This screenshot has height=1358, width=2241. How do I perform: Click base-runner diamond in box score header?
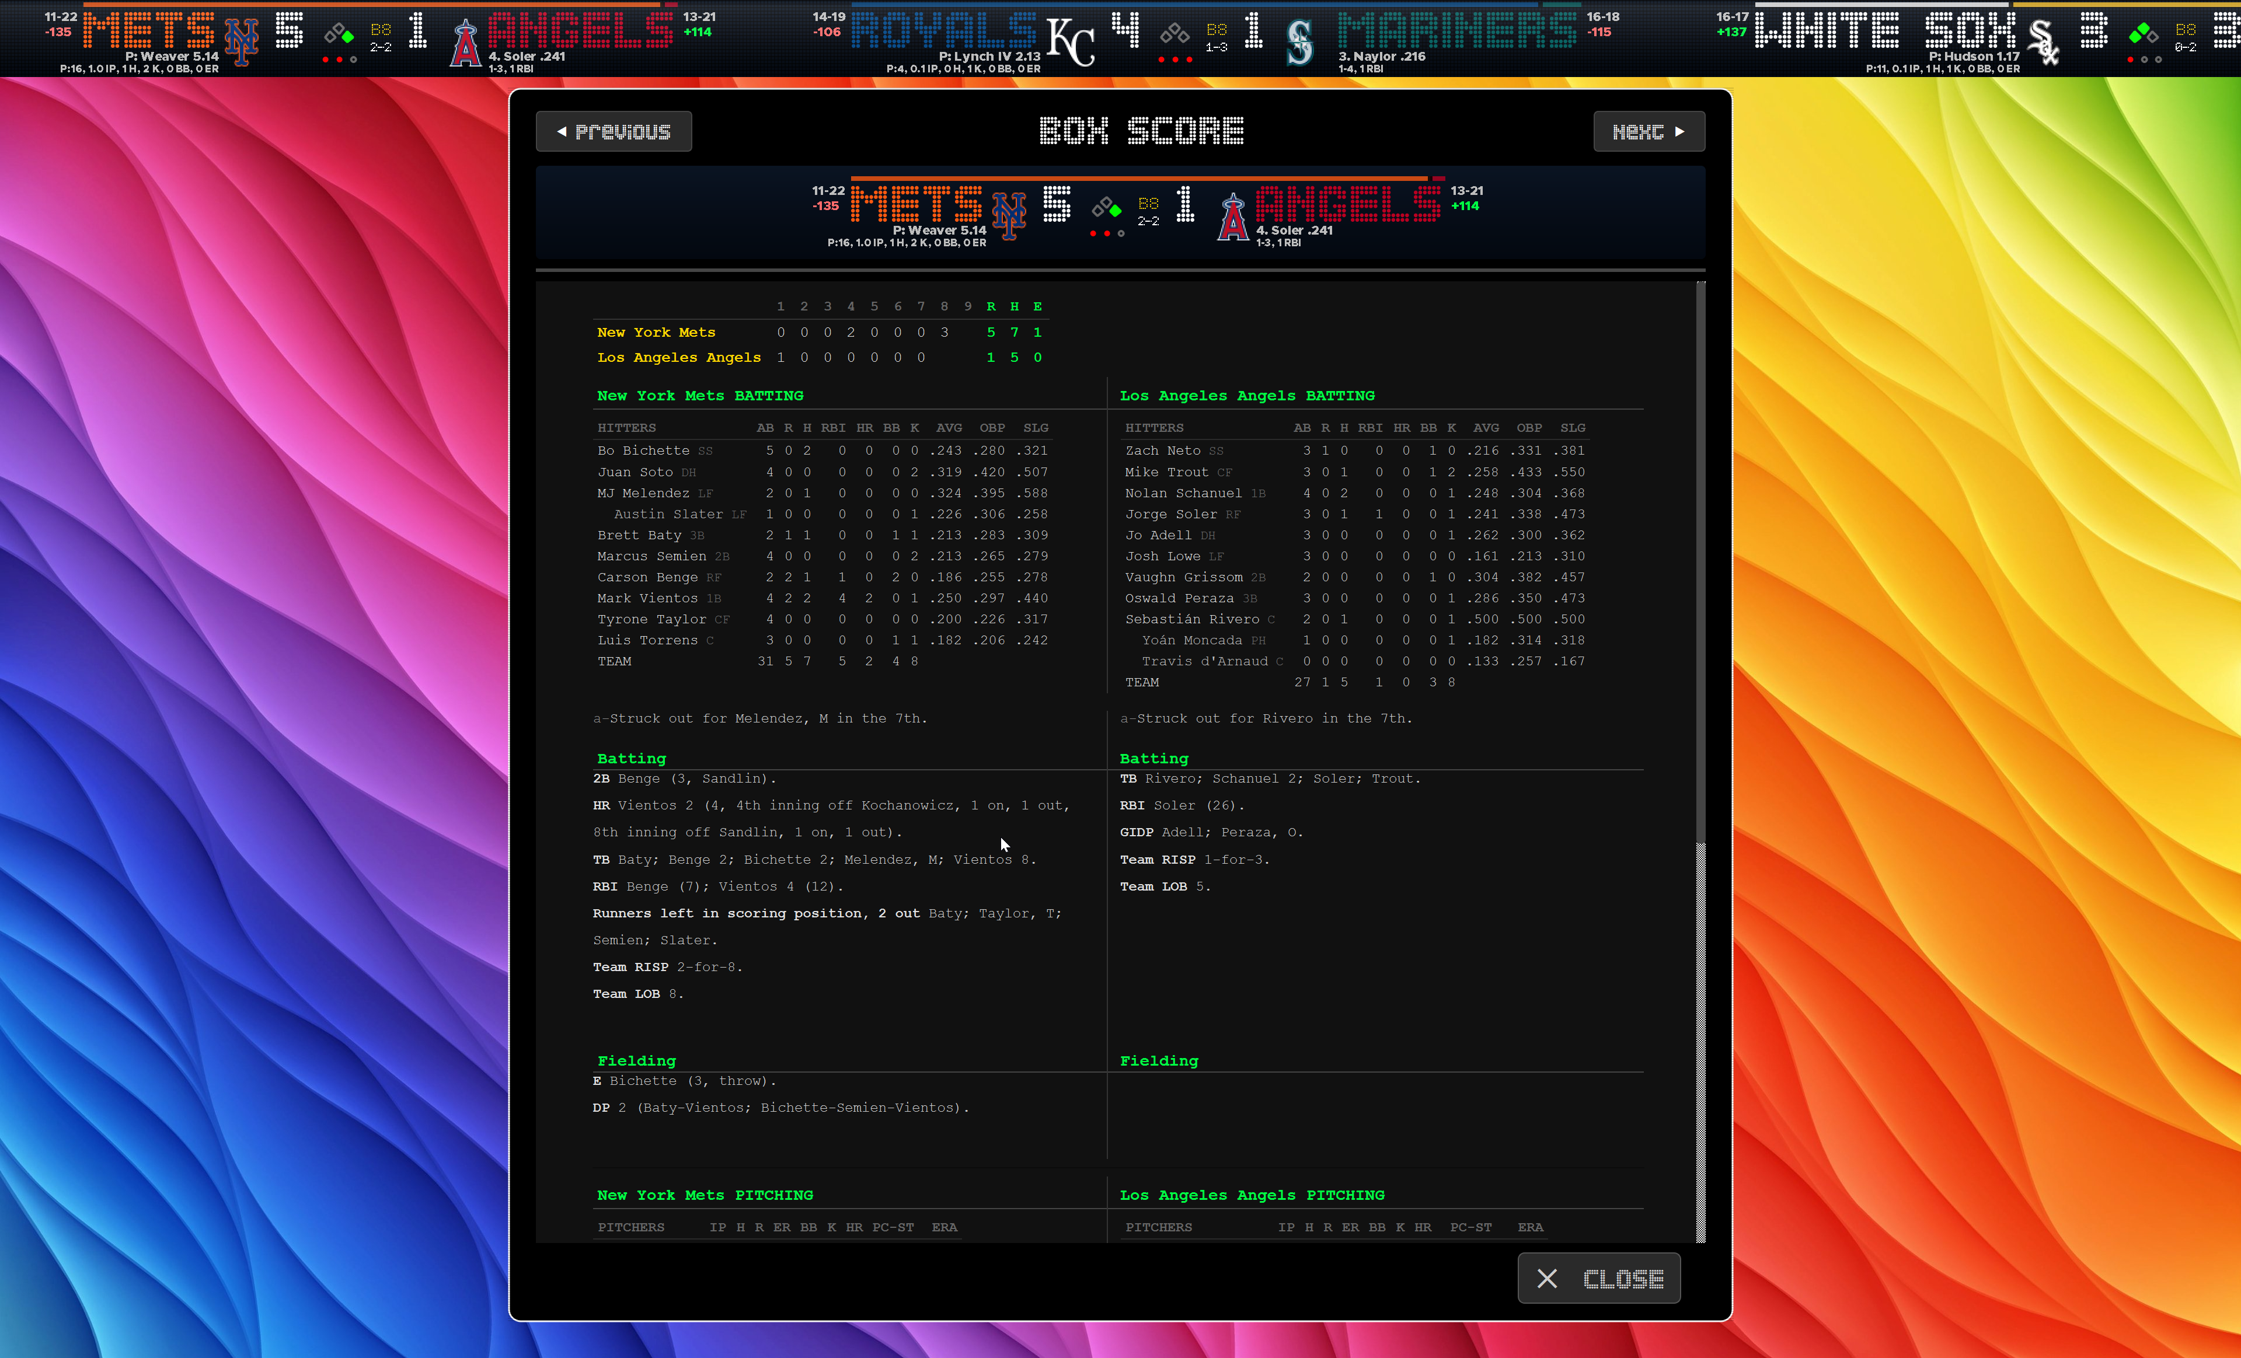[1107, 208]
